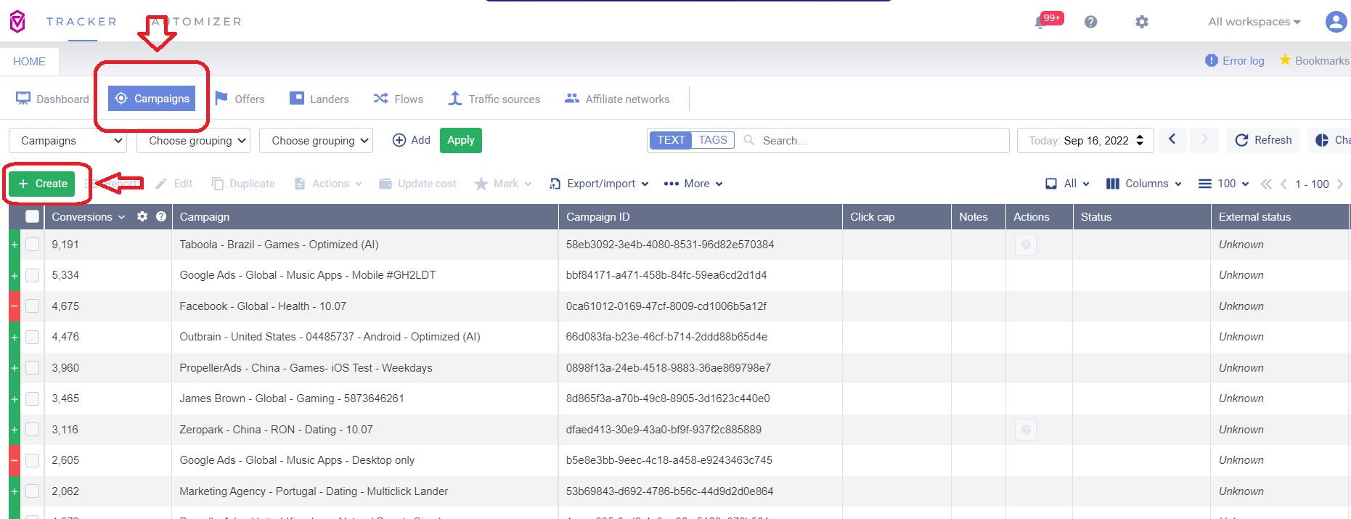Change rows per page from 100
The height and width of the screenshot is (519, 1351).
[1223, 184]
